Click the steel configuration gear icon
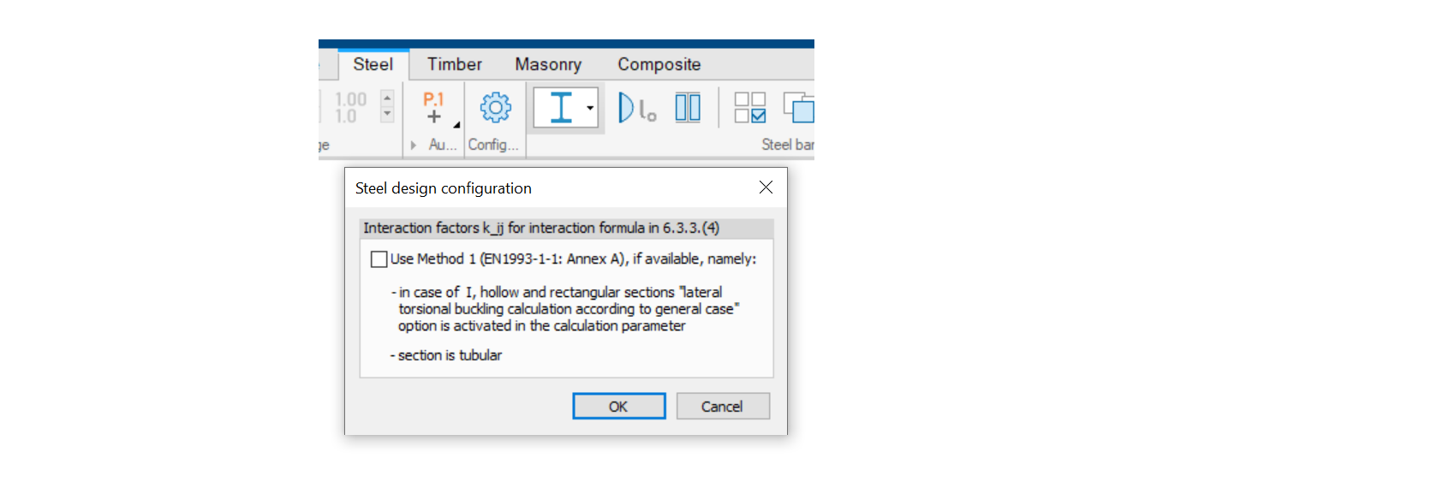This screenshot has width=1449, height=494. [495, 108]
